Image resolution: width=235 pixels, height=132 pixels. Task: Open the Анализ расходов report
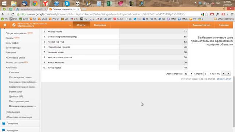(x=15, y=62)
